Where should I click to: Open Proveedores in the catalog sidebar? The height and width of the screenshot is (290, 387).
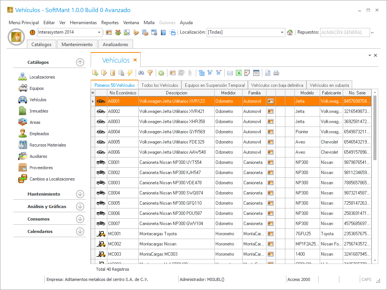tap(41, 168)
